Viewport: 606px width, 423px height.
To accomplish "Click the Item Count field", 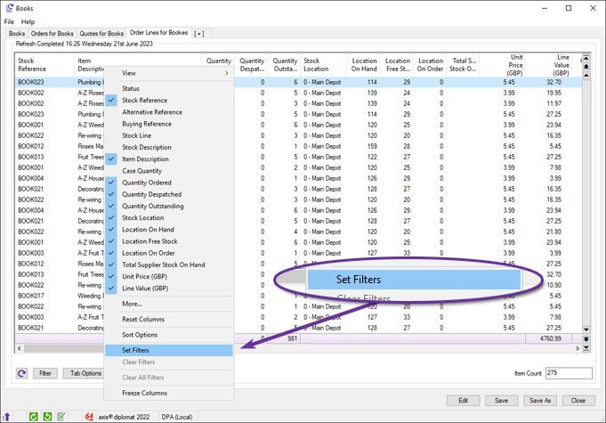I will tap(569, 373).
